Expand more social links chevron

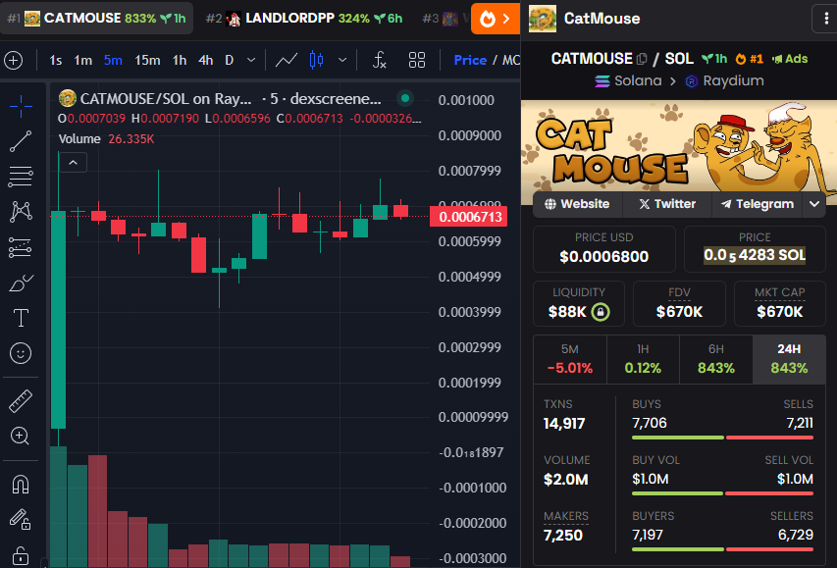tap(814, 204)
